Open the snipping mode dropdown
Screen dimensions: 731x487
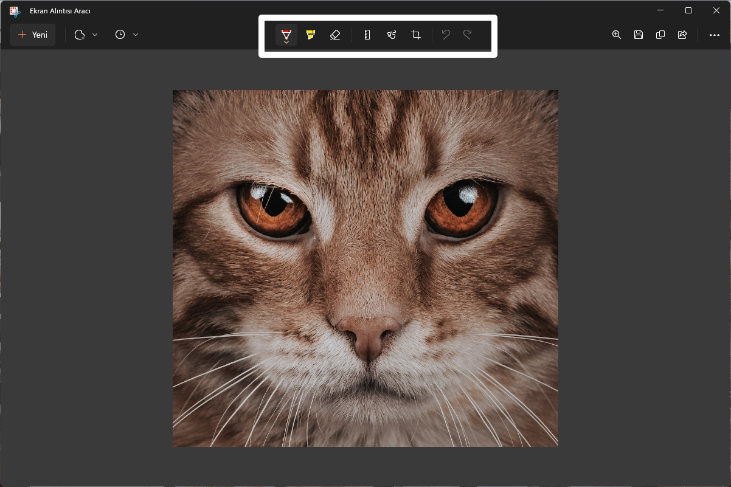[x=86, y=35]
